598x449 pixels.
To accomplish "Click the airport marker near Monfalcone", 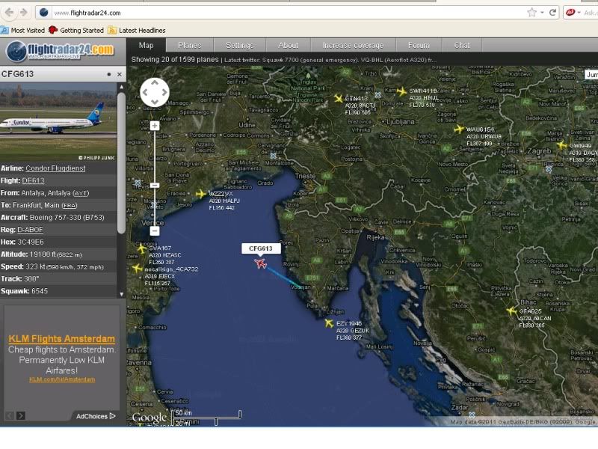I will 273,156.
